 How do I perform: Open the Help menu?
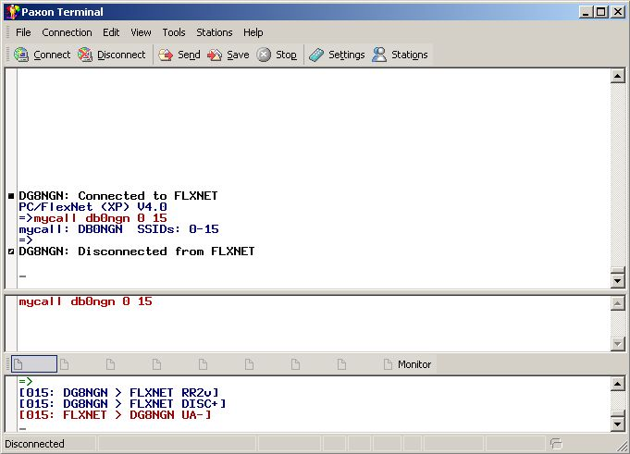pyautogui.click(x=253, y=32)
